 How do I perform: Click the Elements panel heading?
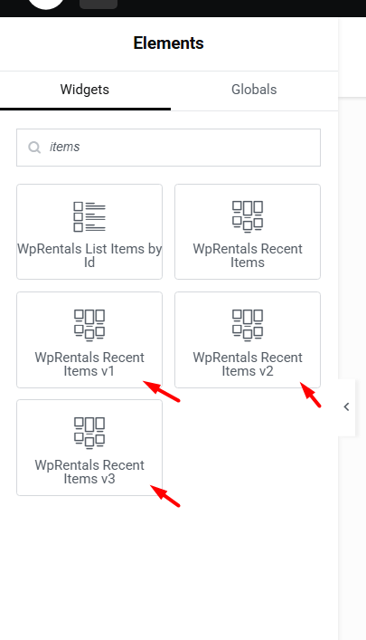168,43
